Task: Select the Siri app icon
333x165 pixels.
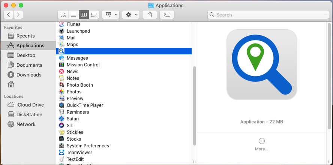Action: [x=61, y=126]
